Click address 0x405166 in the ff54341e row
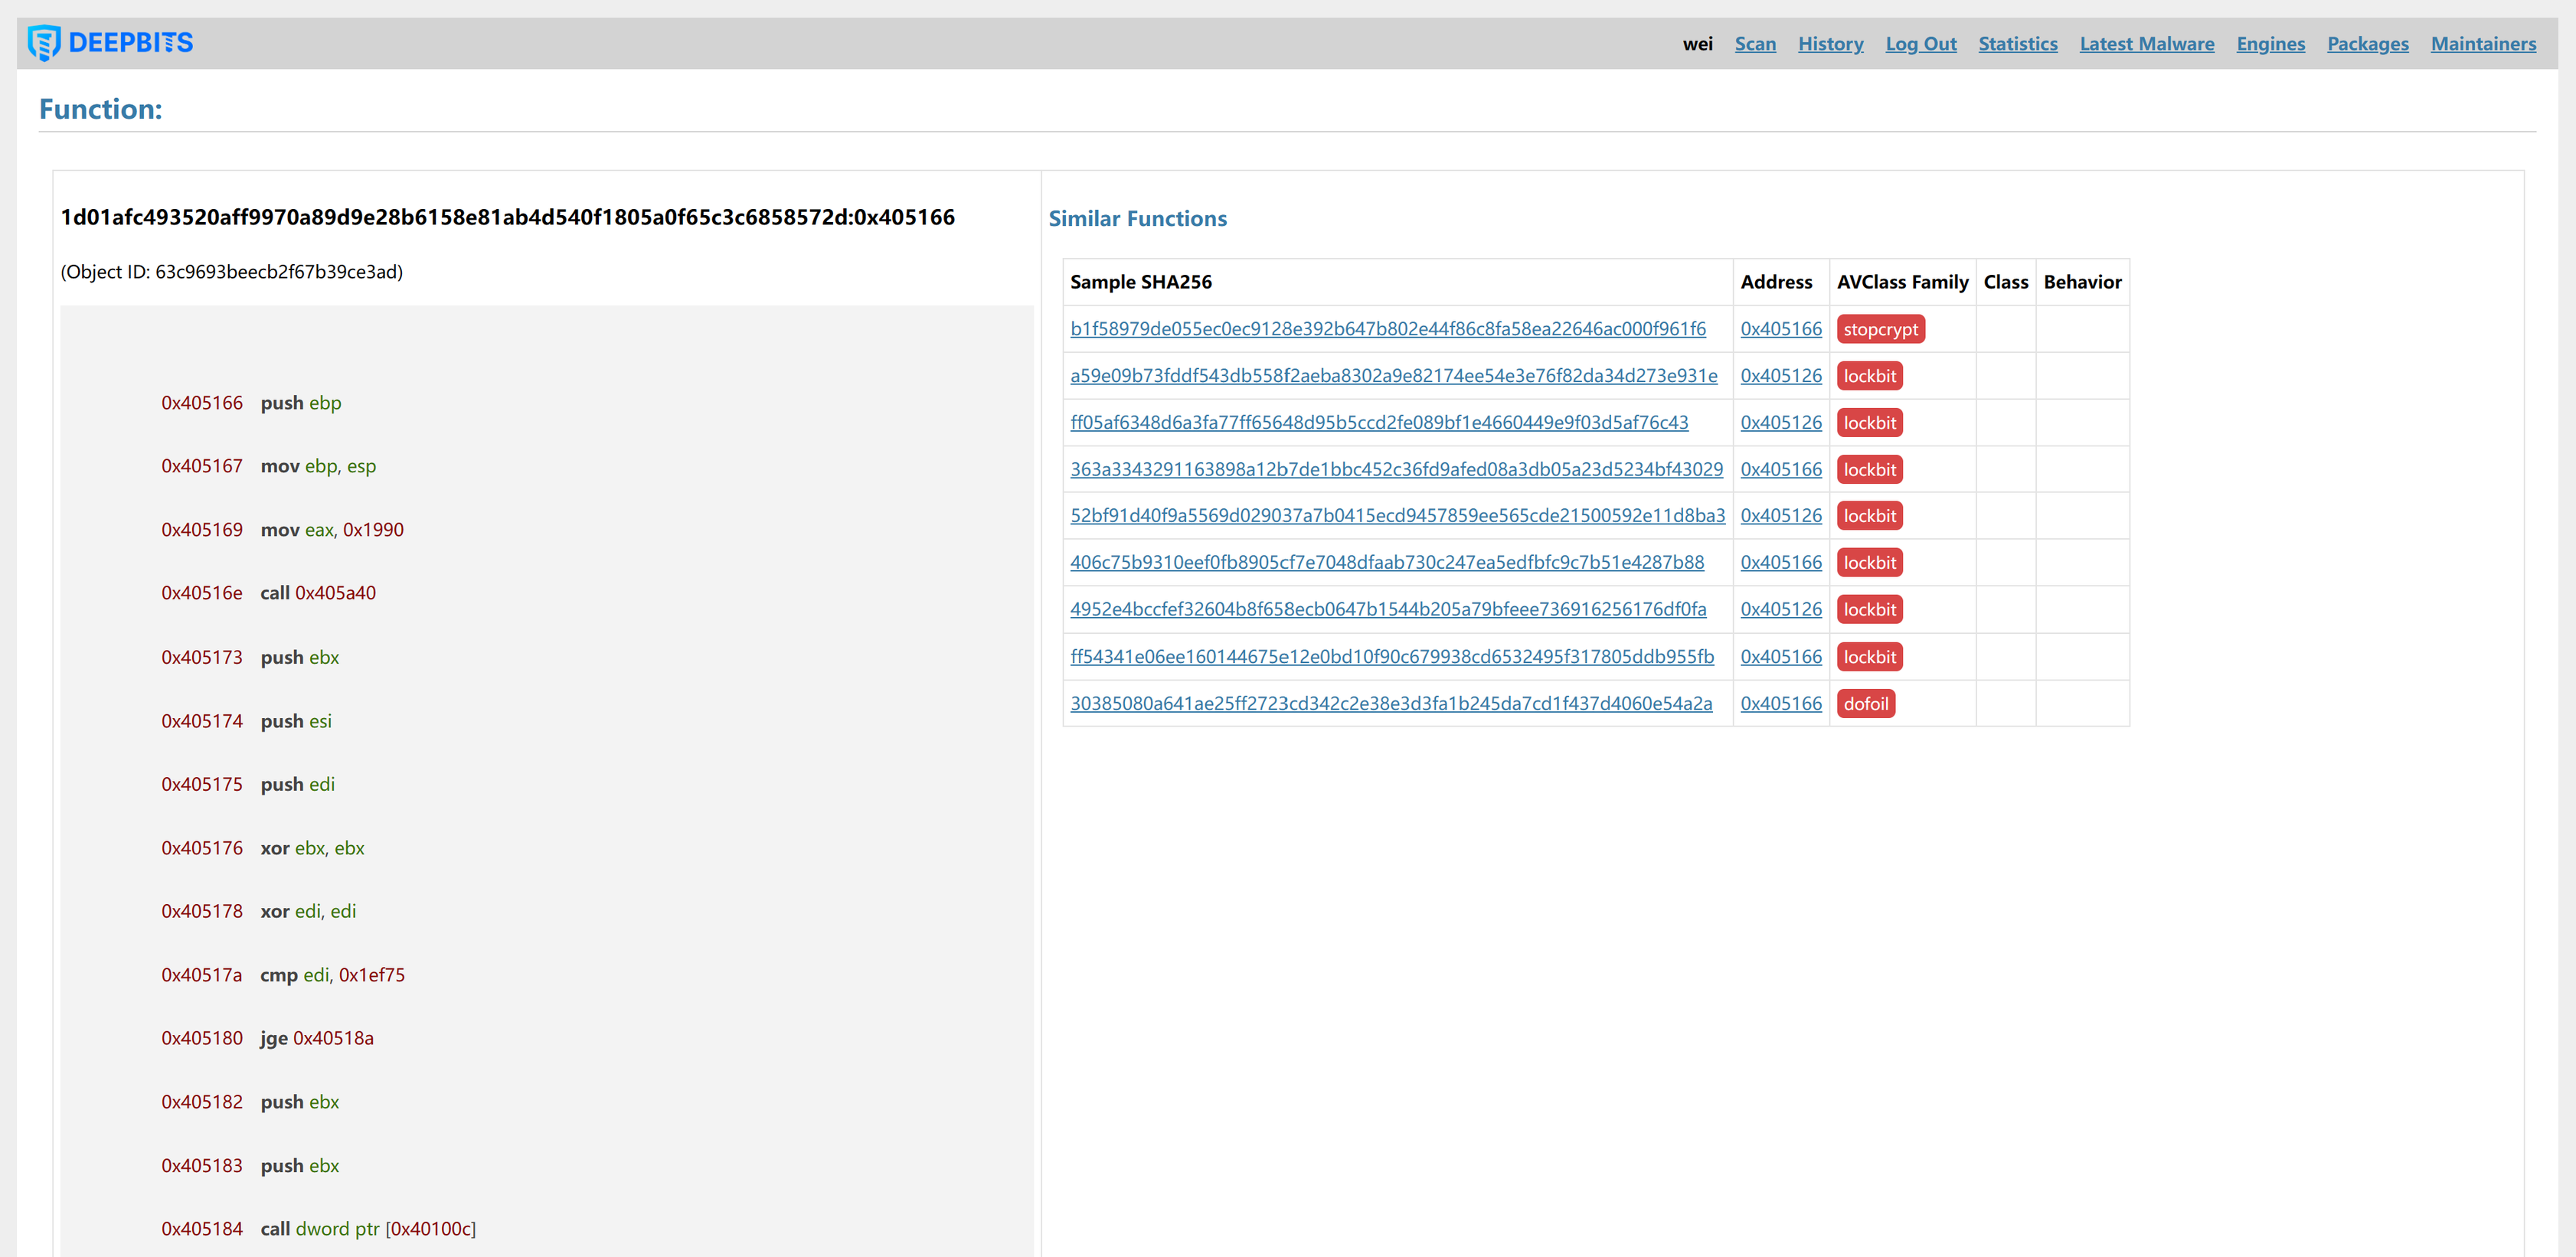 (x=1781, y=657)
